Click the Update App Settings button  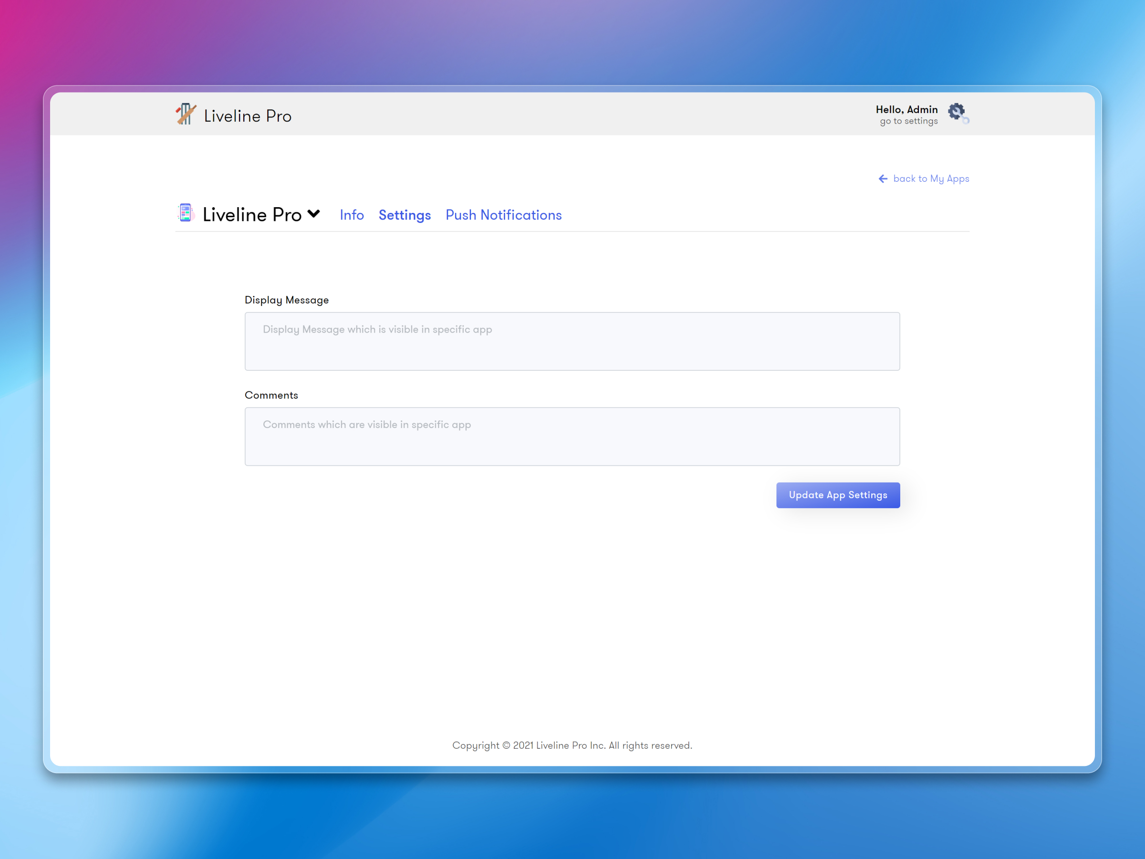[x=838, y=495]
